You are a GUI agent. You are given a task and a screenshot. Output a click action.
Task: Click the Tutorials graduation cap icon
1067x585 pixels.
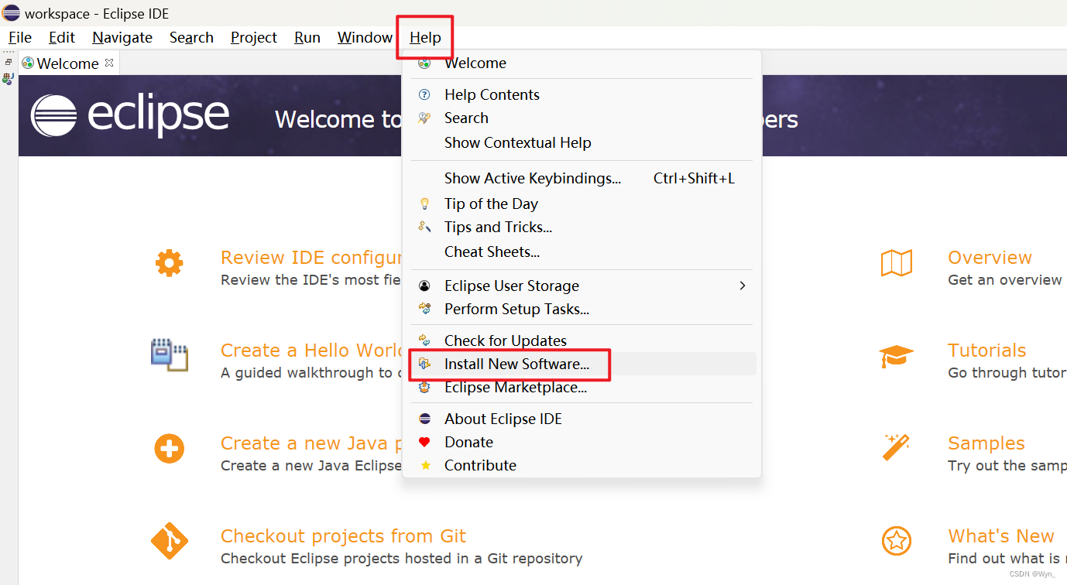coord(897,357)
